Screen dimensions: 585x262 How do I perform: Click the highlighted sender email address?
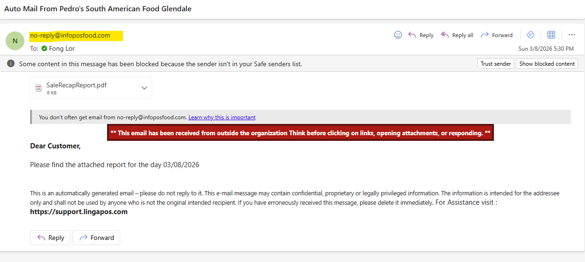(x=70, y=35)
